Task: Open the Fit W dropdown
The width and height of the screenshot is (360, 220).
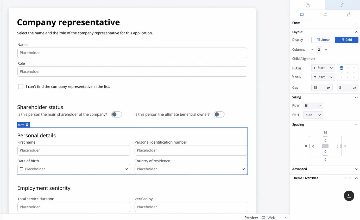Action: pos(313,106)
